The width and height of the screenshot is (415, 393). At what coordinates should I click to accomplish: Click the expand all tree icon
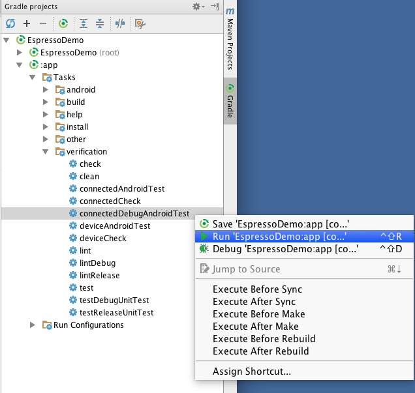point(84,23)
